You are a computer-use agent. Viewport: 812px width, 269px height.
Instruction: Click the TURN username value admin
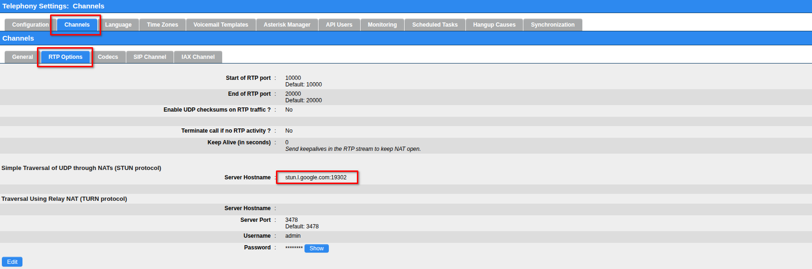click(293, 236)
